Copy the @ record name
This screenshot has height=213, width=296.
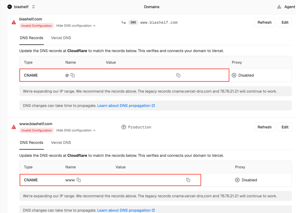[73, 75]
